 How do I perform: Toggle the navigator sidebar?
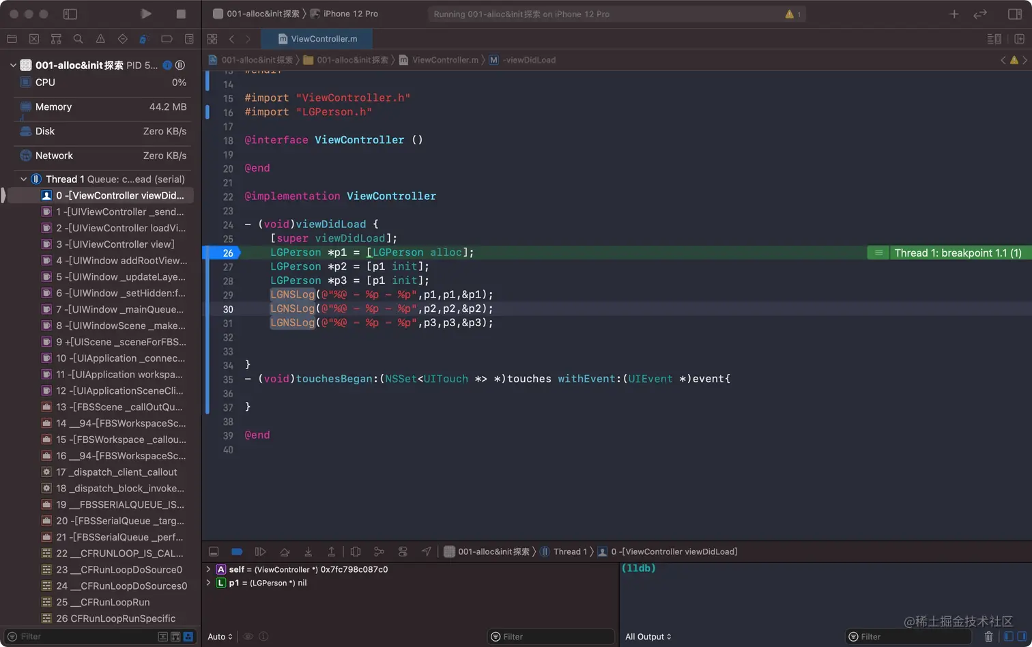[70, 14]
